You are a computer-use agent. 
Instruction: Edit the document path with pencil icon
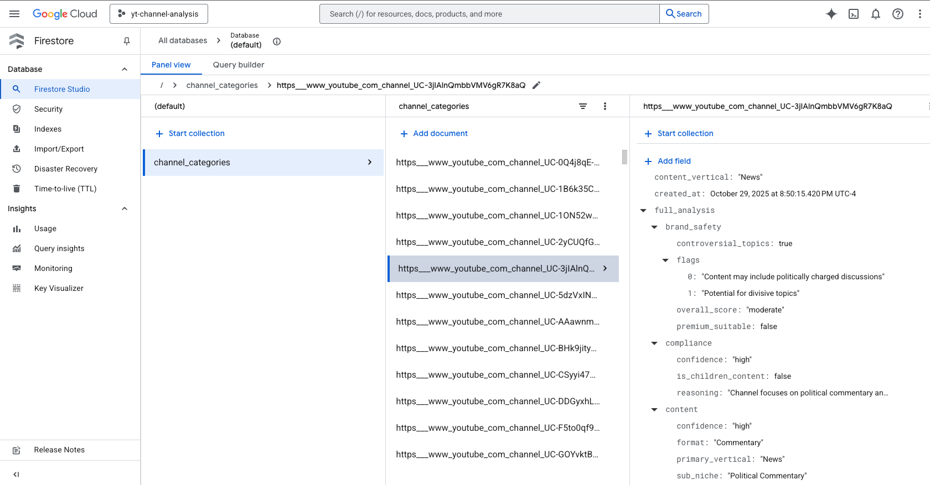pos(536,85)
